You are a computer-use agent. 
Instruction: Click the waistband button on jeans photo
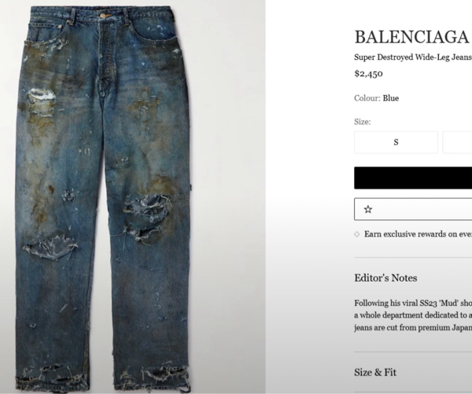(103, 16)
